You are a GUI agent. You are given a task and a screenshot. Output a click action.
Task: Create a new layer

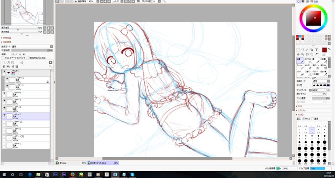click(x=3, y=63)
